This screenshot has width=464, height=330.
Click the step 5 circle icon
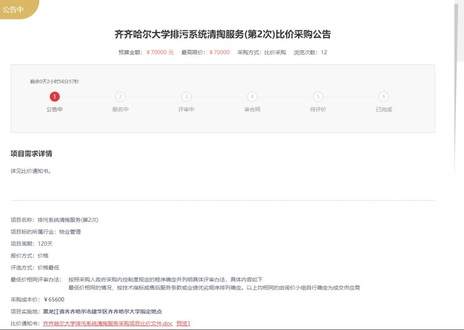[x=318, y=96]
